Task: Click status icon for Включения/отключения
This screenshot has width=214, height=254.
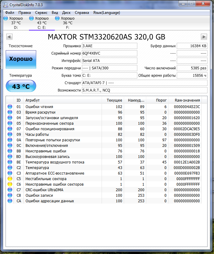Action: click(x=10, y=145)
